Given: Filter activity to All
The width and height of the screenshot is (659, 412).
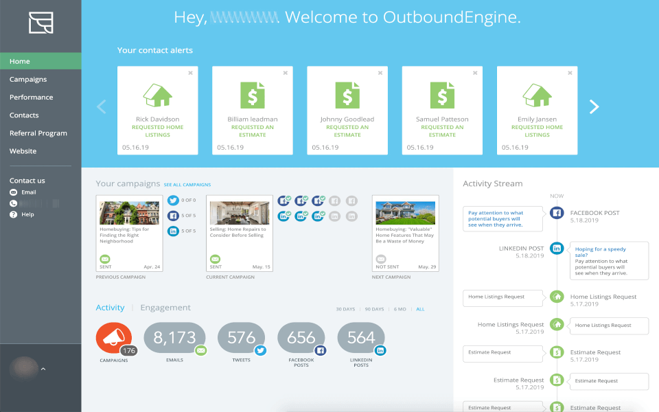Looking at the screenshot, I should tap(420, 309).
